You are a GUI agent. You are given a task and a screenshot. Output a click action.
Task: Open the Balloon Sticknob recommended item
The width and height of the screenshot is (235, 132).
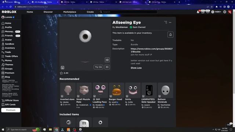click(165, 95)
